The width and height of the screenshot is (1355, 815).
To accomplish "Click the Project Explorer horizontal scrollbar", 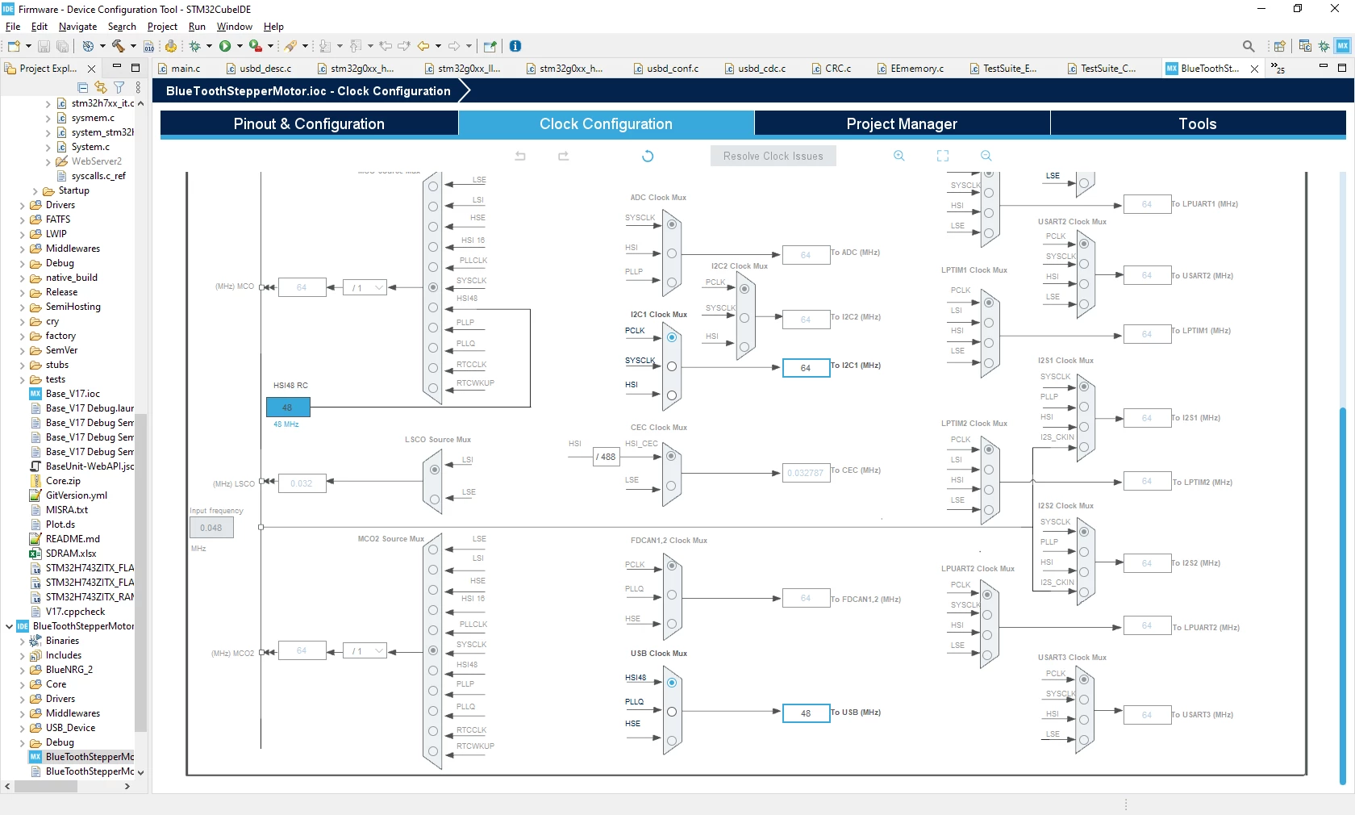I will (46, 786).
